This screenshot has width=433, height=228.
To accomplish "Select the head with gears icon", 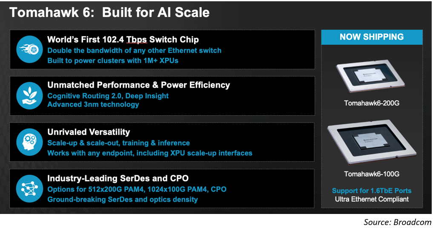I will 29,142.
